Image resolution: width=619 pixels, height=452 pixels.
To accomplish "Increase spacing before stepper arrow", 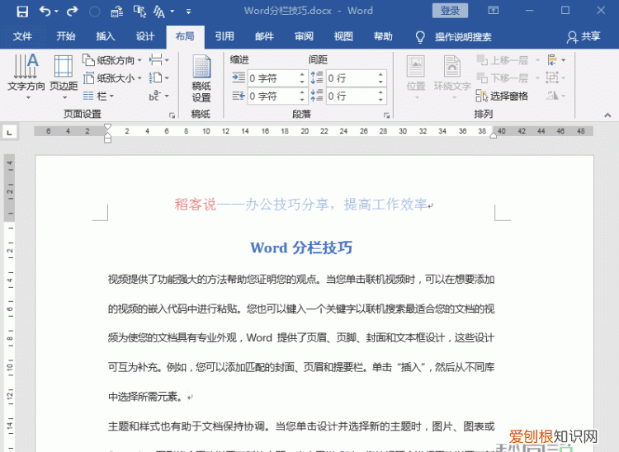I will click(380, 74).
